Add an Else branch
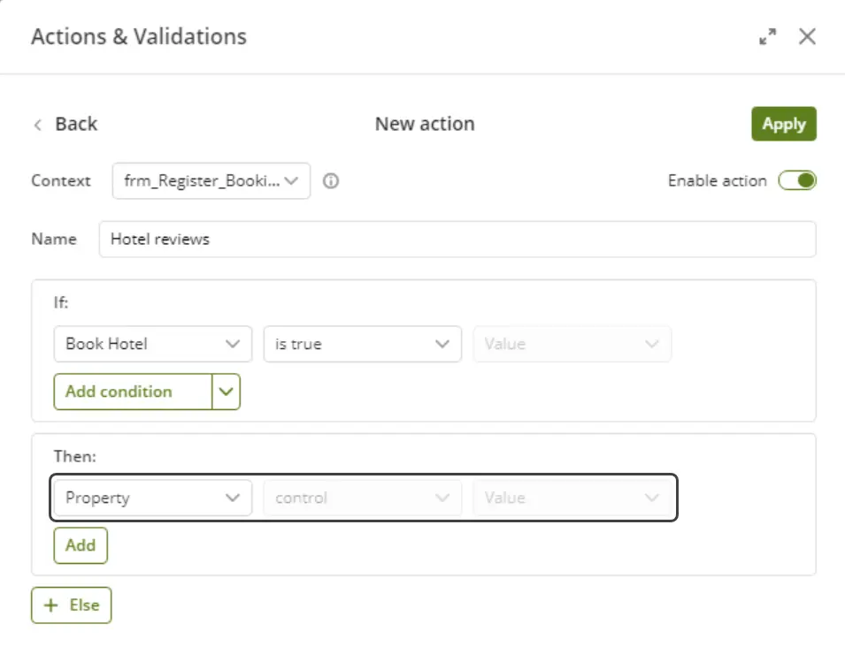 (72, 605)
